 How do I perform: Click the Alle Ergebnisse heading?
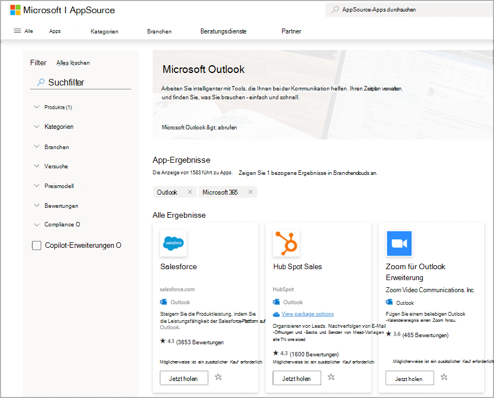tap(179, 215)
